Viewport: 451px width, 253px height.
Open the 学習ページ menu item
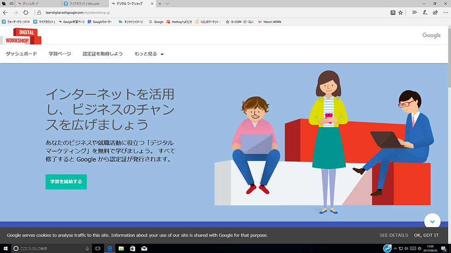tap(60, 54)
